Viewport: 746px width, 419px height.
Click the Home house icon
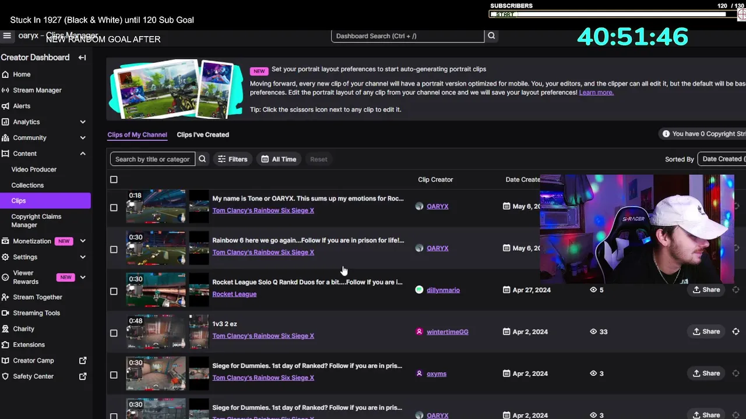(5, 74)
